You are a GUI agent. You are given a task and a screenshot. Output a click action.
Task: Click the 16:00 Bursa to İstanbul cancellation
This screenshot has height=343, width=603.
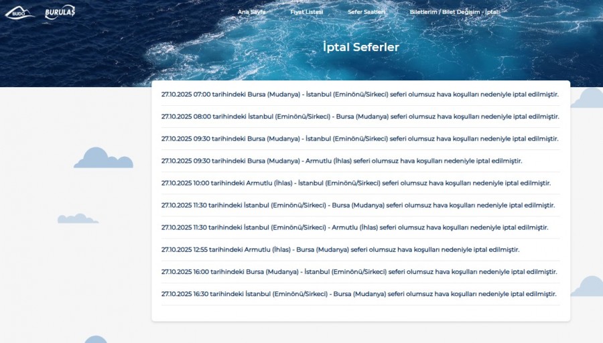tap(359, 272)
